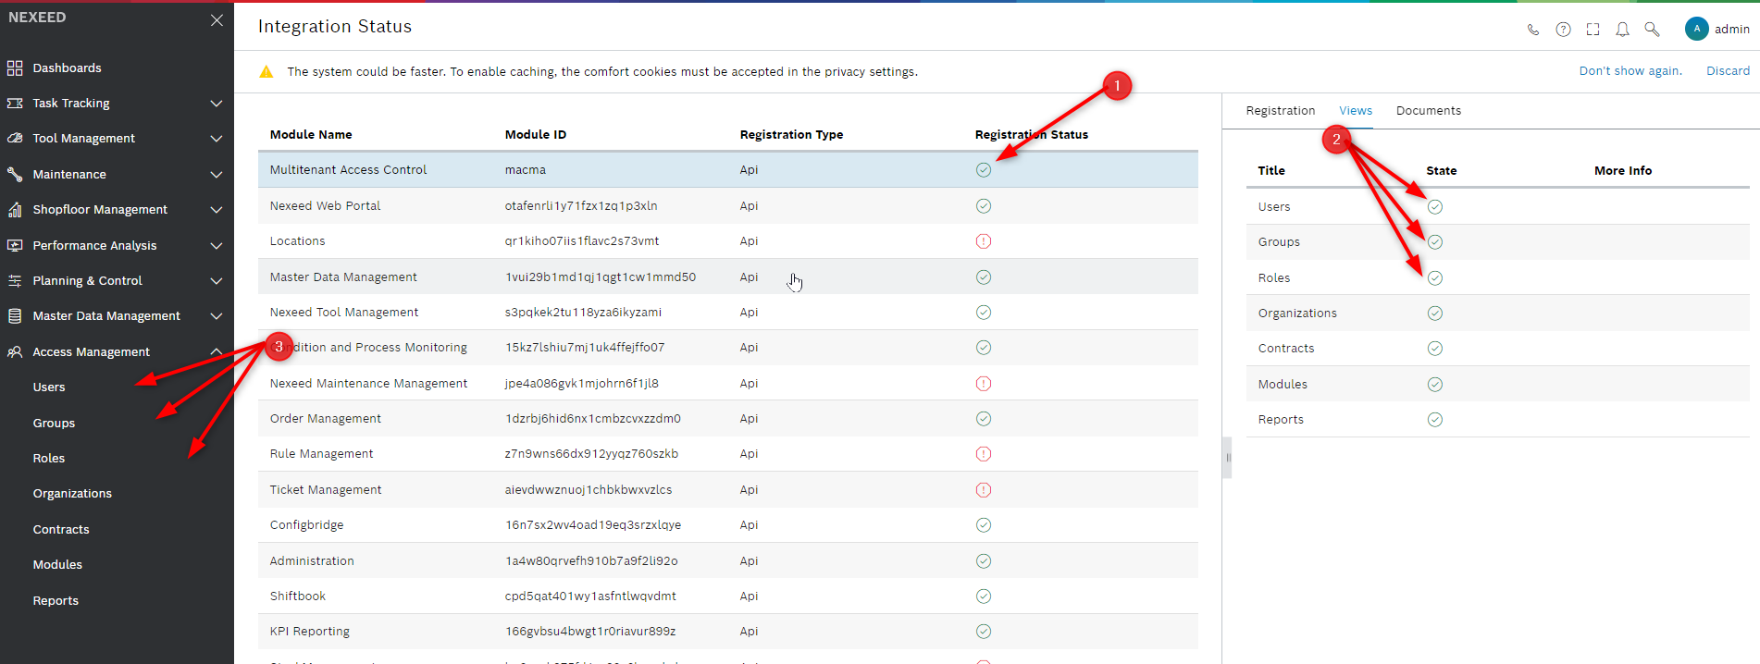
Task: Click state check icon for Organizations view
Action: tap(1435, 314)
